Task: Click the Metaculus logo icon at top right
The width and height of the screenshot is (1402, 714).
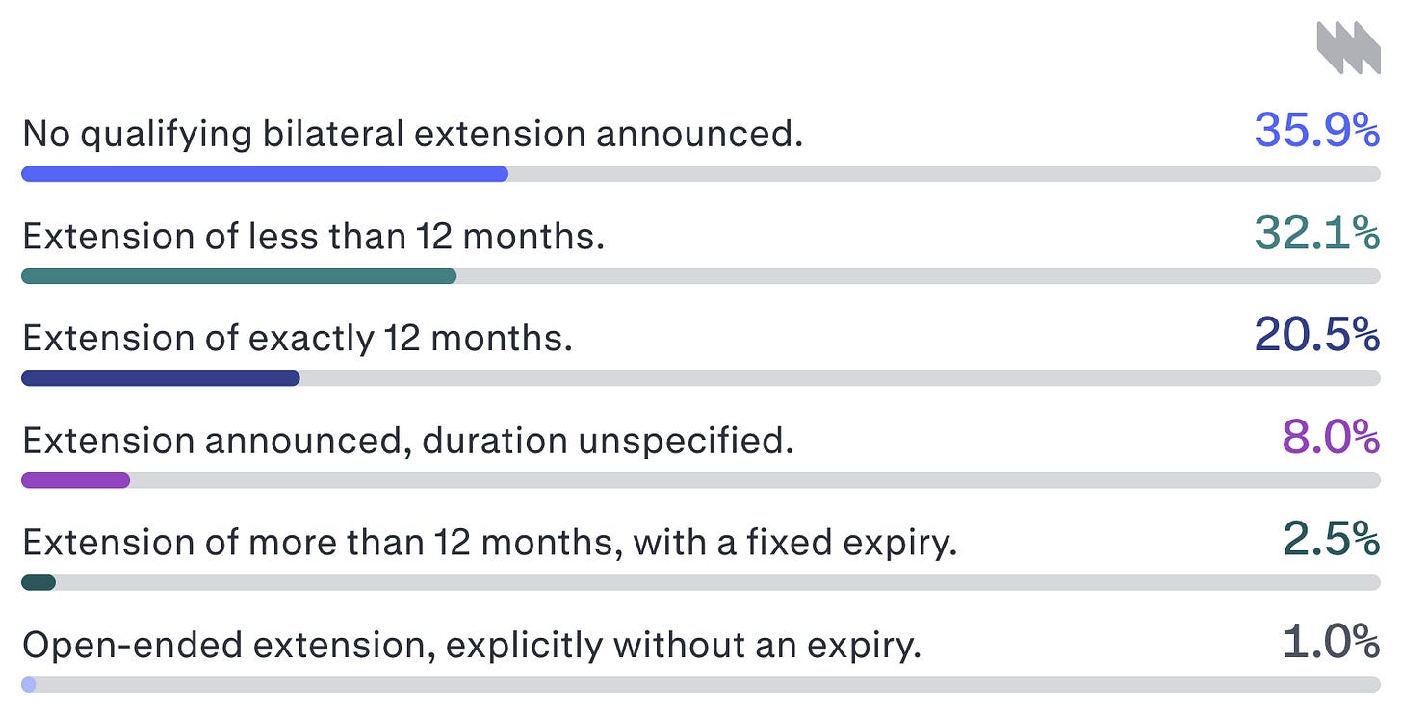Action: point(1348,47)
